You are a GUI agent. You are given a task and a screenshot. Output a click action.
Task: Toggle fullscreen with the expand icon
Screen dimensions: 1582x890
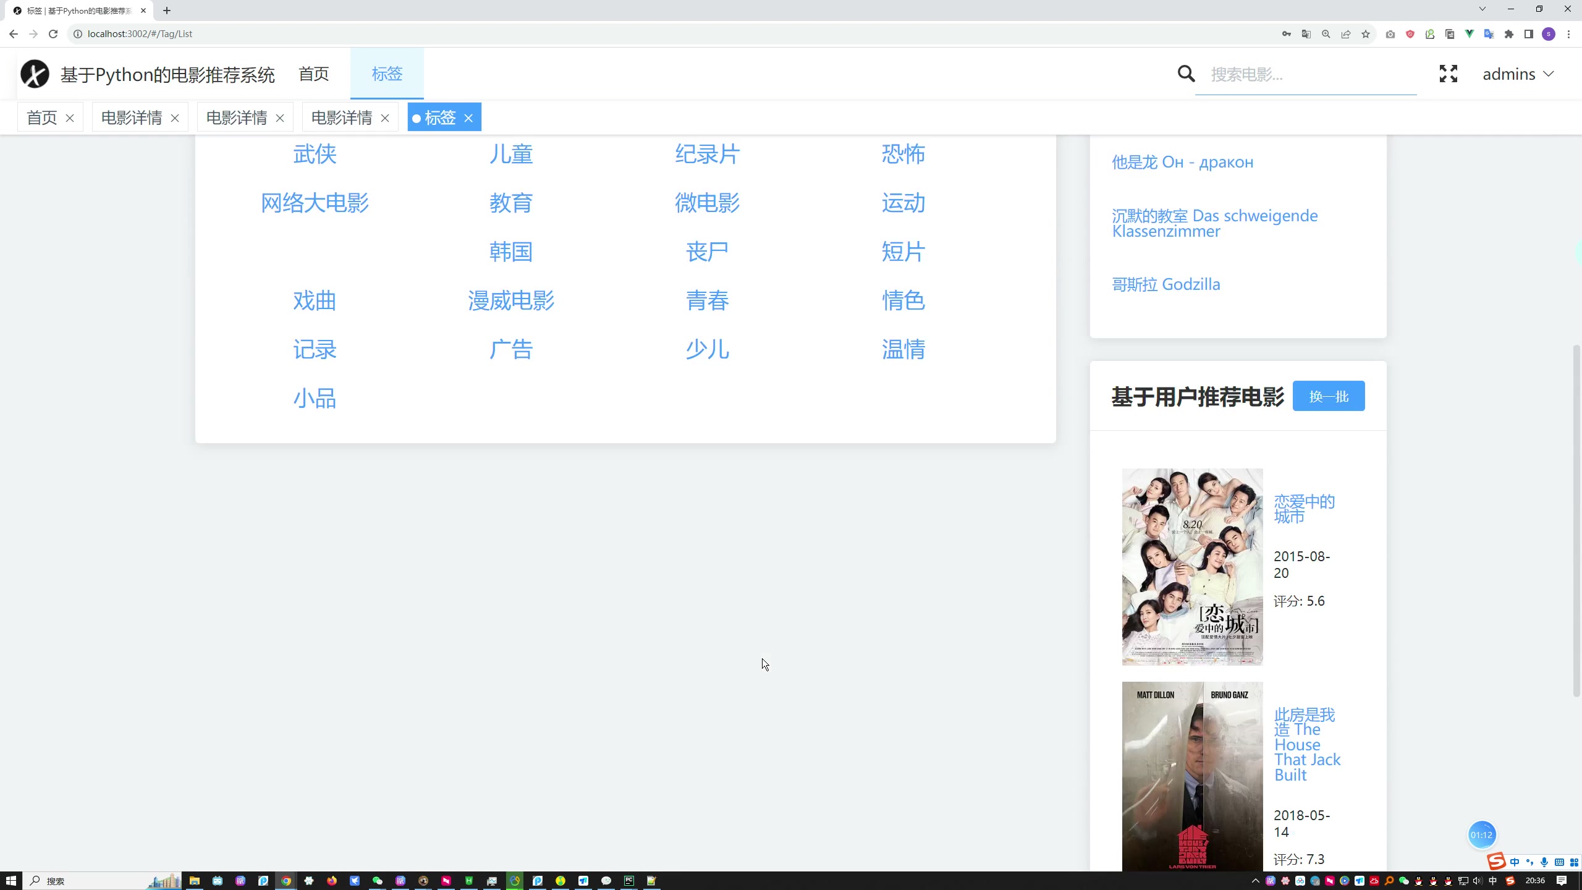1449,74
